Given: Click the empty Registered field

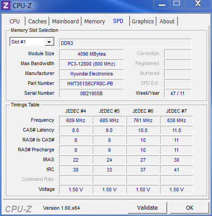Looking at the screenshot, I should tap(177, 64).
